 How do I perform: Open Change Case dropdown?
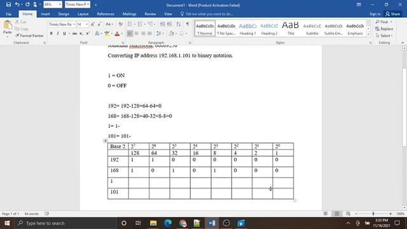coord(109,24)
